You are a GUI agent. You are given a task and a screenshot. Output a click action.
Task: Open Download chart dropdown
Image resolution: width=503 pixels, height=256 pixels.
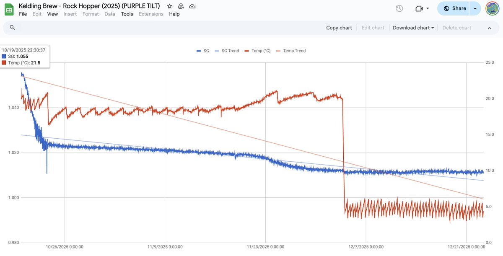[413, 28]
